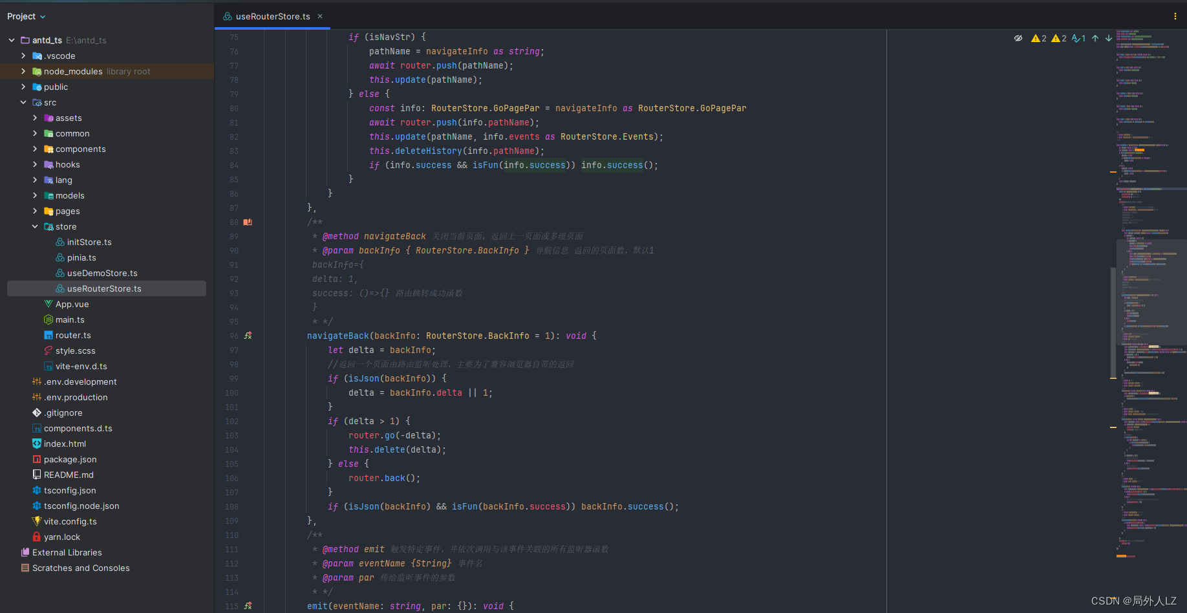Open tsconfig.node.json file
This screenshot has height=613, width=1187.
[81, 506]
